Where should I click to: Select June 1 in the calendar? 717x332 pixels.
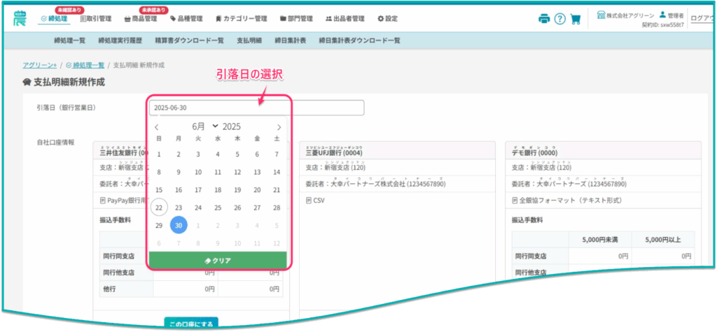[x=159, y=154]
